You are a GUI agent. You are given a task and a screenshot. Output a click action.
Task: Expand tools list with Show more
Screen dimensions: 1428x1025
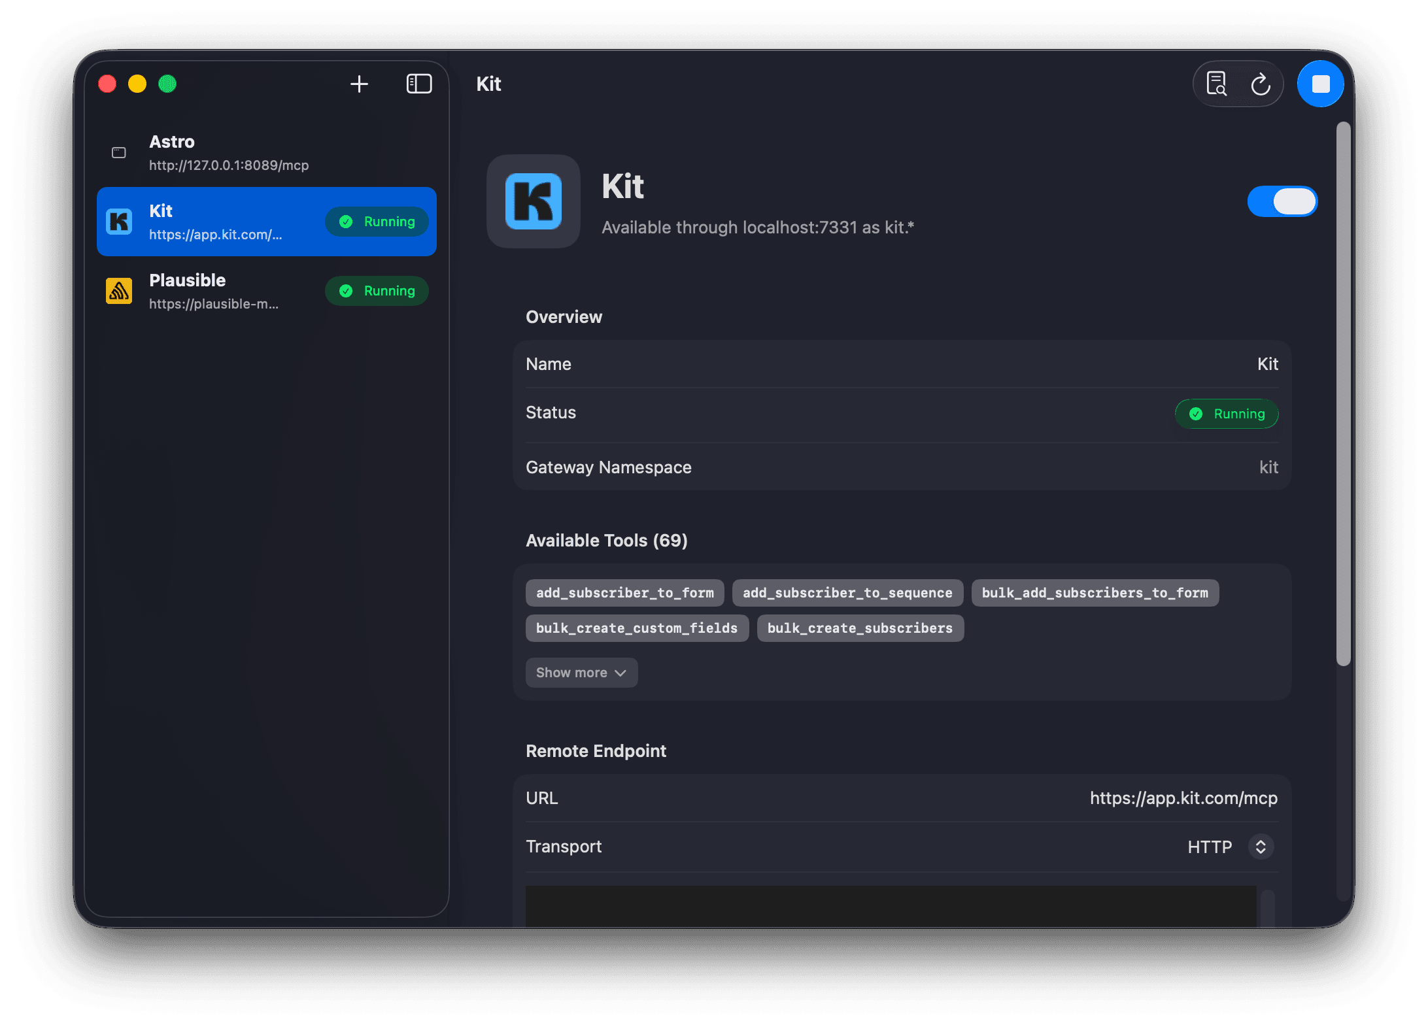coord(581,673)
